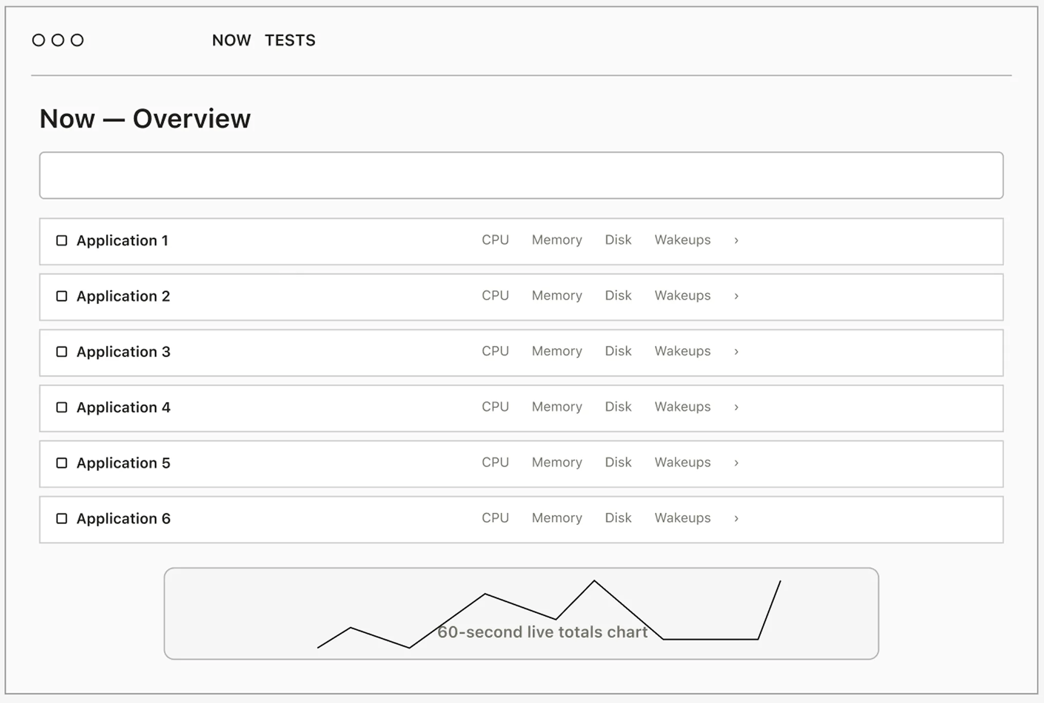Click the middle window control circle
This screenshot has height=703, width=1044.
58,40
